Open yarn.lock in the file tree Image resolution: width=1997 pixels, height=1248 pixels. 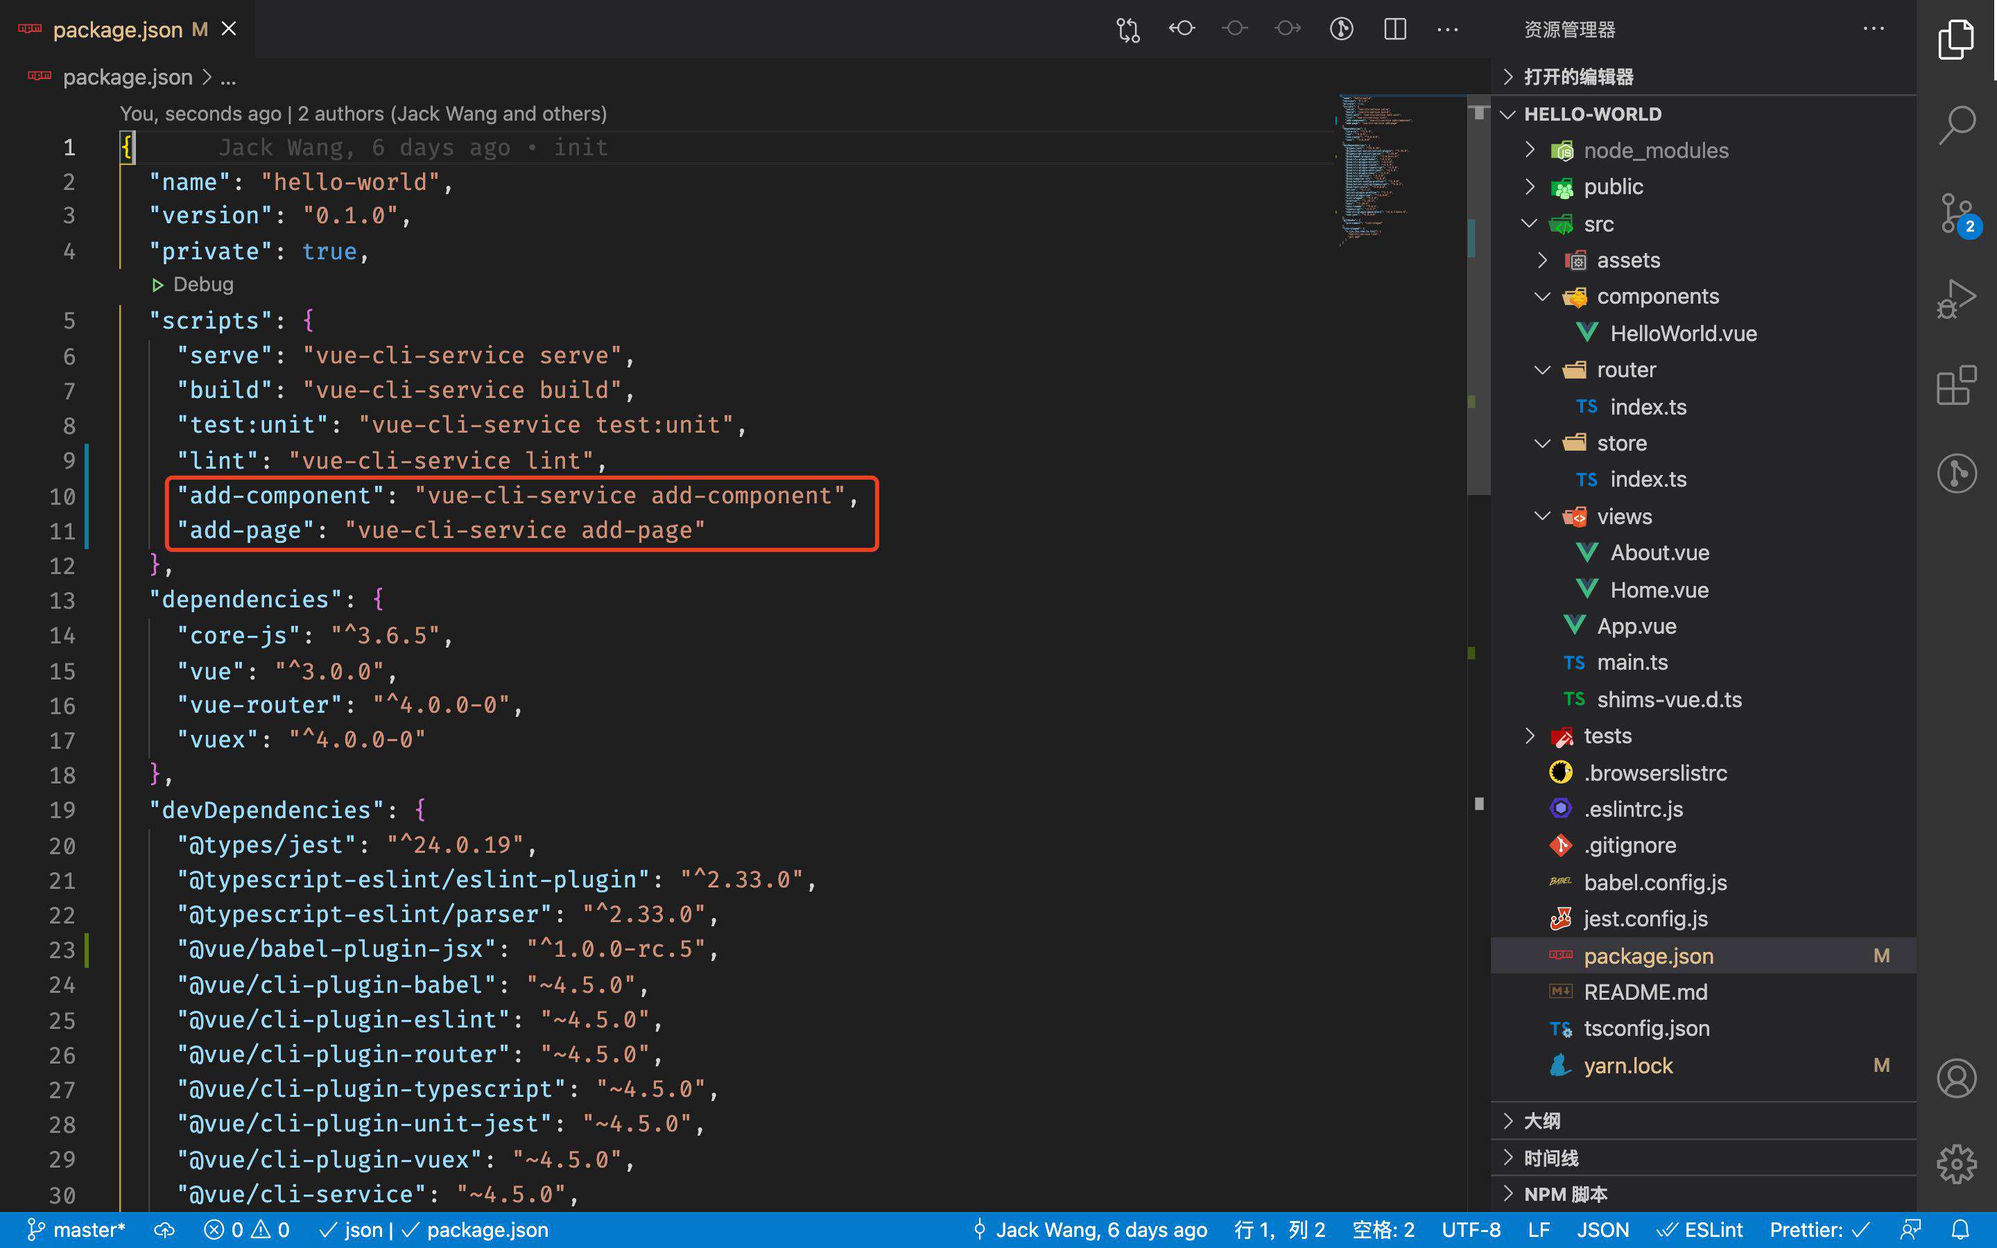[1702, 1066]
